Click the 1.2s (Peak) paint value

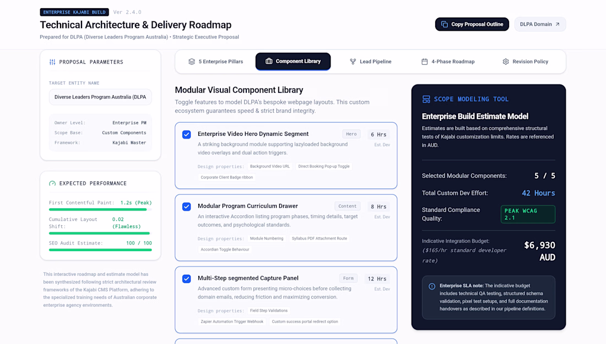[136, 203]
